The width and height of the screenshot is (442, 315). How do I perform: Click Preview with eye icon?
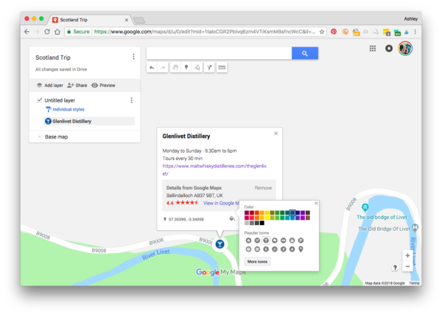click(x=103, y=86)
